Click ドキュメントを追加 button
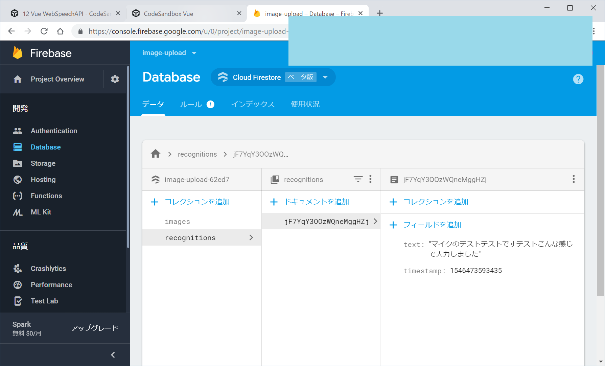605x366 pixels. pyautogui.click(x=310, y=202)
